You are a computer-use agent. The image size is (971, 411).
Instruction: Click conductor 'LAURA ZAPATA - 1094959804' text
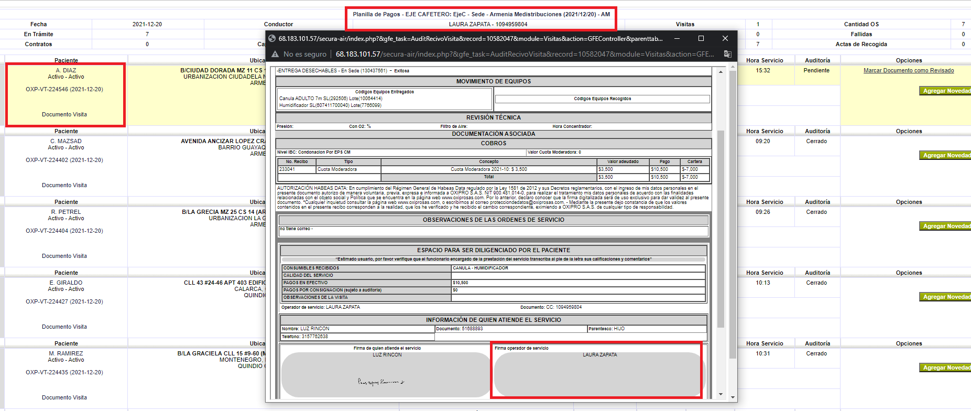(488, 24)
